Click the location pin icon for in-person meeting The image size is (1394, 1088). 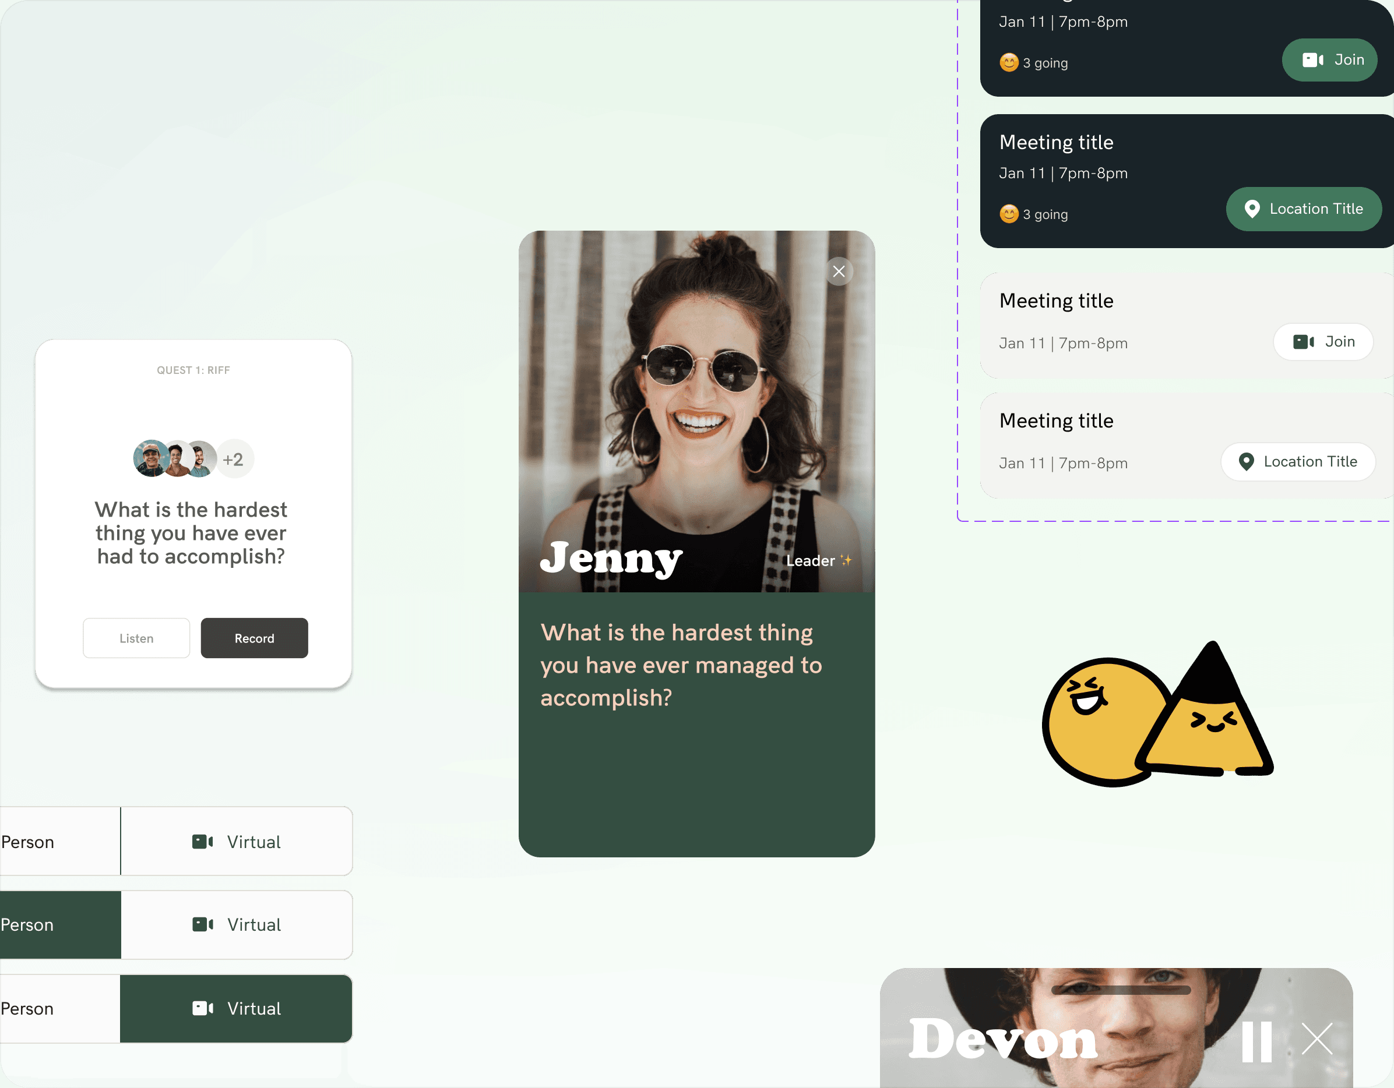[1247, 462]
